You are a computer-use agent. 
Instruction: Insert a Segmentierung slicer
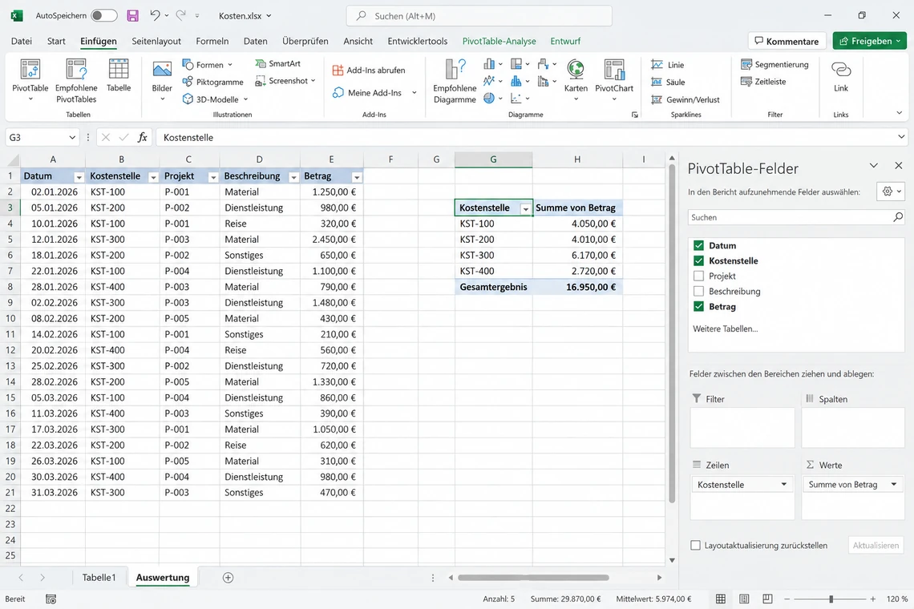click(x=774, y=64)
